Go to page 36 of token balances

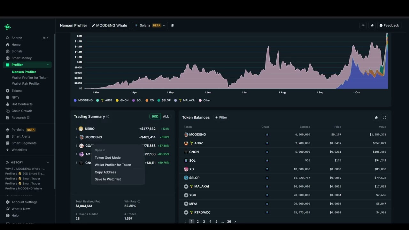tap(229, 222)
